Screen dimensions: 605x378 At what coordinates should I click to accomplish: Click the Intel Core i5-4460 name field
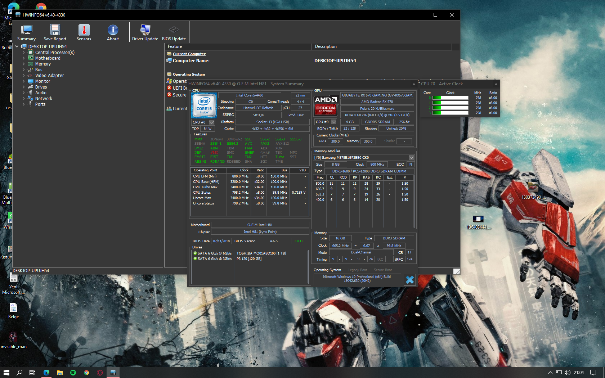250,95
